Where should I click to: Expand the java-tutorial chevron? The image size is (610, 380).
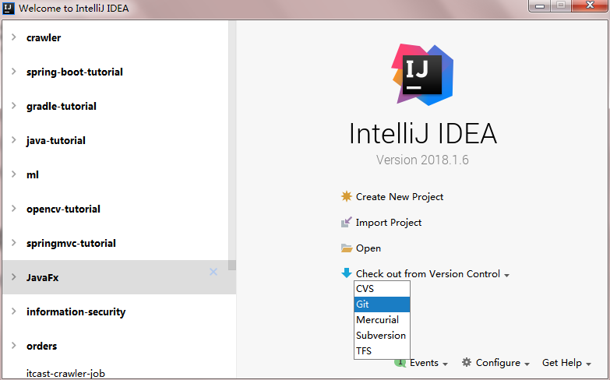click(x=13, y=140)
